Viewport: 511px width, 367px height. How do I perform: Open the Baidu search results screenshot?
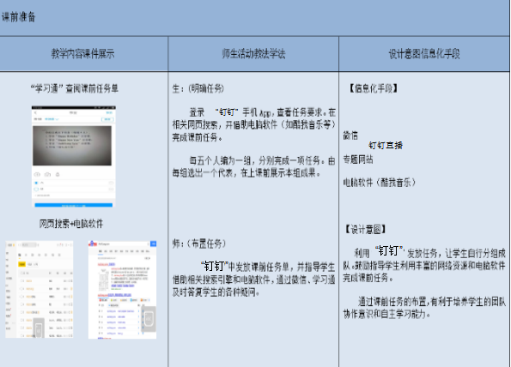click(122, 290)
